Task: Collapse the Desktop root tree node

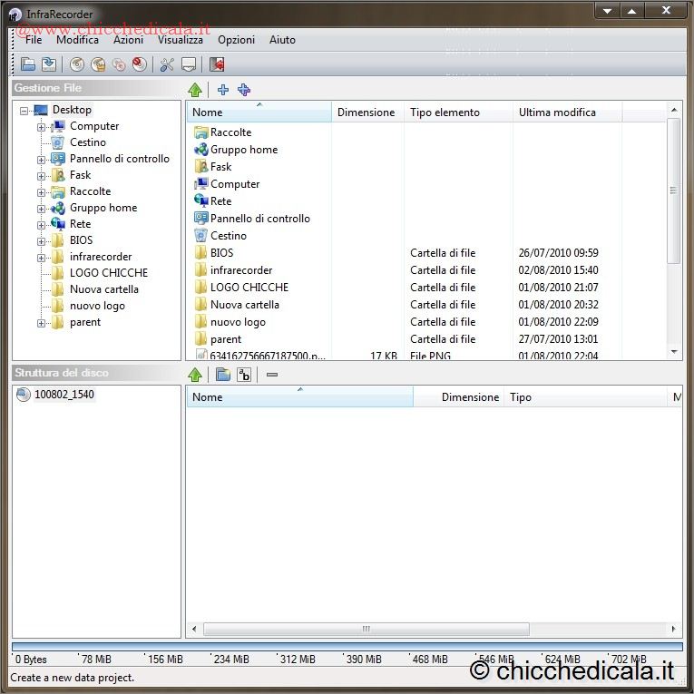Action: click(24, 111)
